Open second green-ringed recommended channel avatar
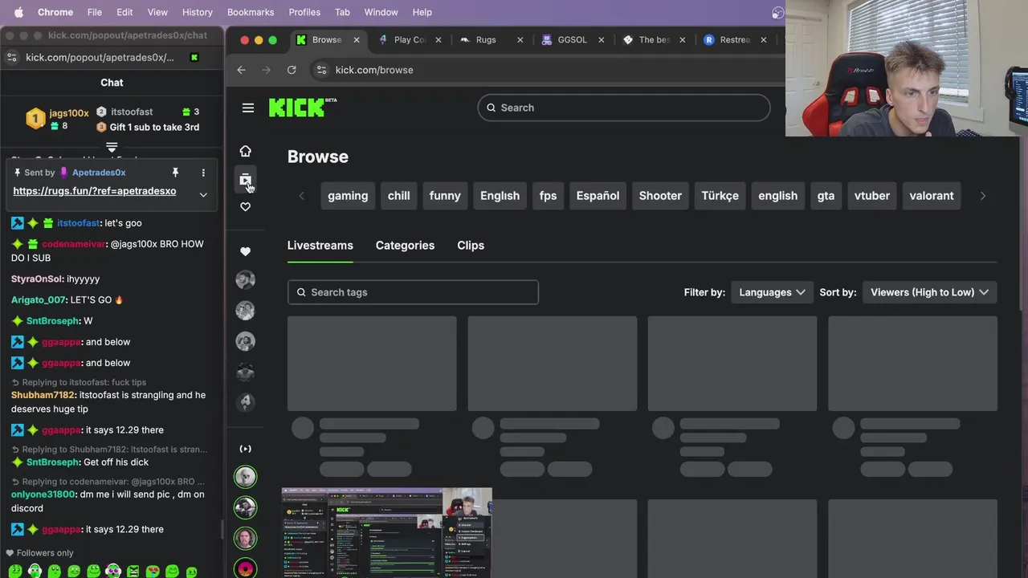Screen dimensions: 1028x578 (x=245, y=507)
